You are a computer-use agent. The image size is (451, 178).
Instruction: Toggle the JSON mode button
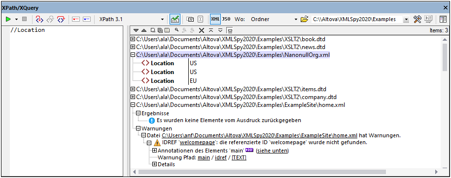tap(226, 19)
